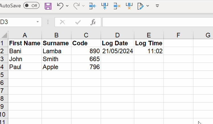Screen dimensions: 213x124
Task: Click the Surname header cell
Action: pyautogui.click(x=56, y=43)
